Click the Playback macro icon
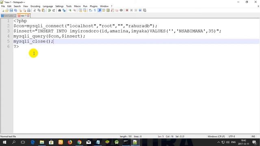This screenshot has width=260, height=146. tap(136, 10)
